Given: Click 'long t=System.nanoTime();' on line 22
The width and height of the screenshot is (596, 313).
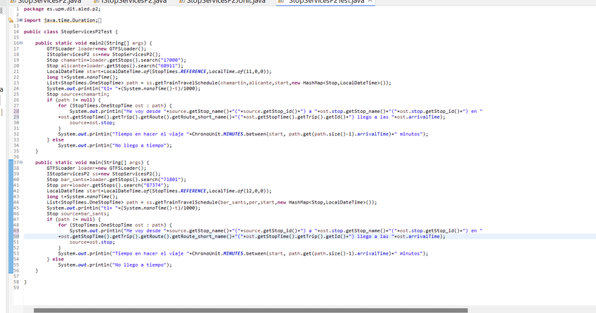Looking at the screenshot, I should pyautogui.click(x=82, y=77).
